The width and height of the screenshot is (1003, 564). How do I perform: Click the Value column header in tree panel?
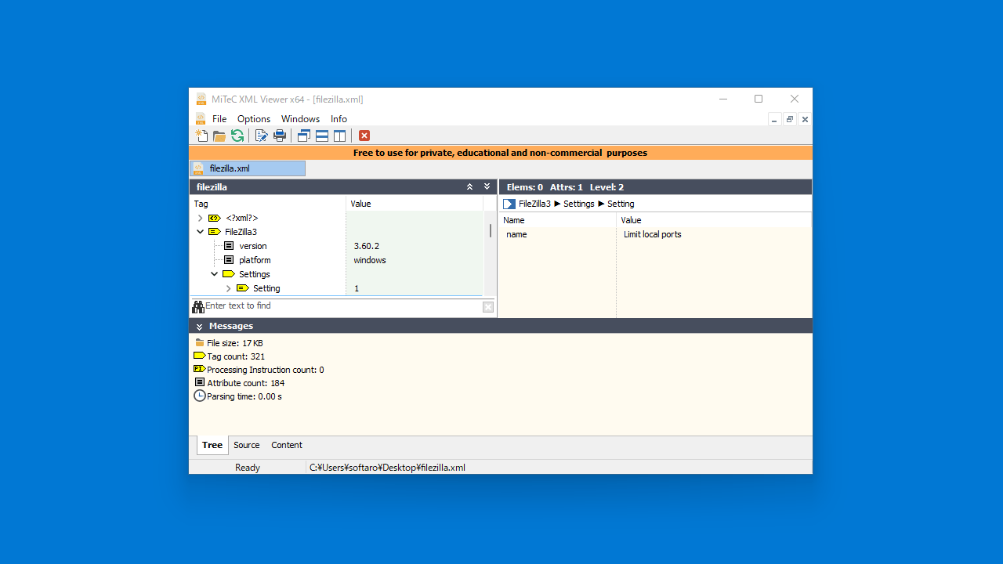(x=415, y=204)
